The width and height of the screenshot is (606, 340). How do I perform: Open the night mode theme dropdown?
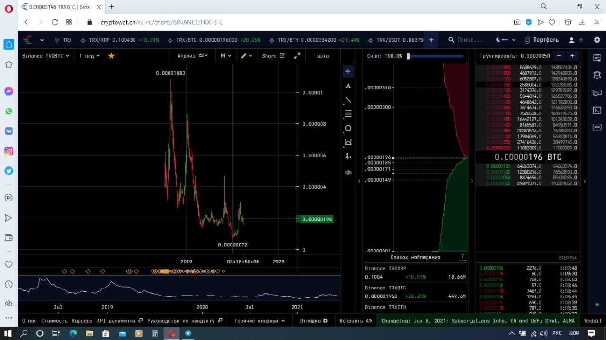[x=505, y=40]
